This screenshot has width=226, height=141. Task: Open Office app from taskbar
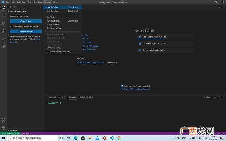tap(105, 138)
